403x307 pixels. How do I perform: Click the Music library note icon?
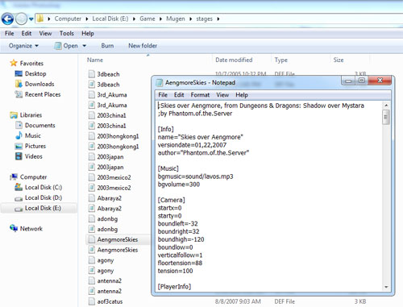point(19,135)
